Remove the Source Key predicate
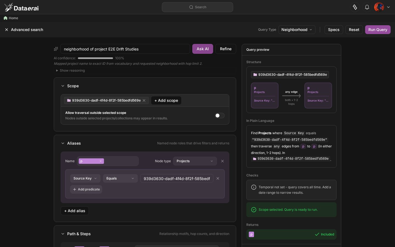This screenshot has width=395, height=247. pyautogui.click(x=218, y=178)
